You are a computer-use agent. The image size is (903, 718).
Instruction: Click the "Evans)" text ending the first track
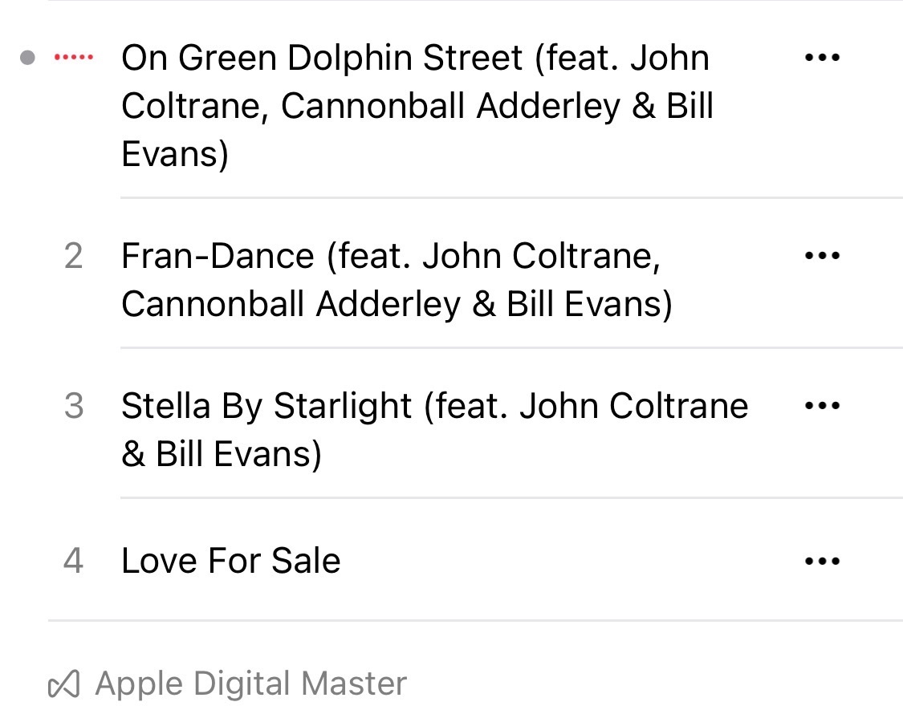175,154
